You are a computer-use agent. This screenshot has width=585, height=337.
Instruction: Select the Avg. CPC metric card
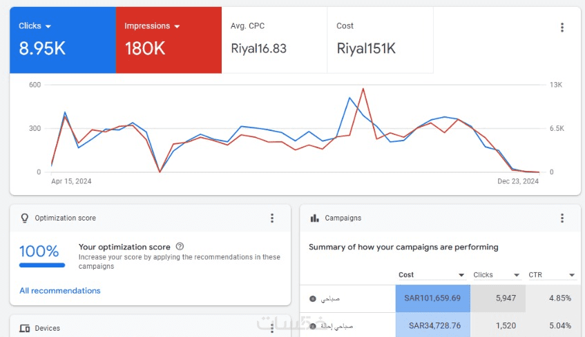tap(274, 39)
